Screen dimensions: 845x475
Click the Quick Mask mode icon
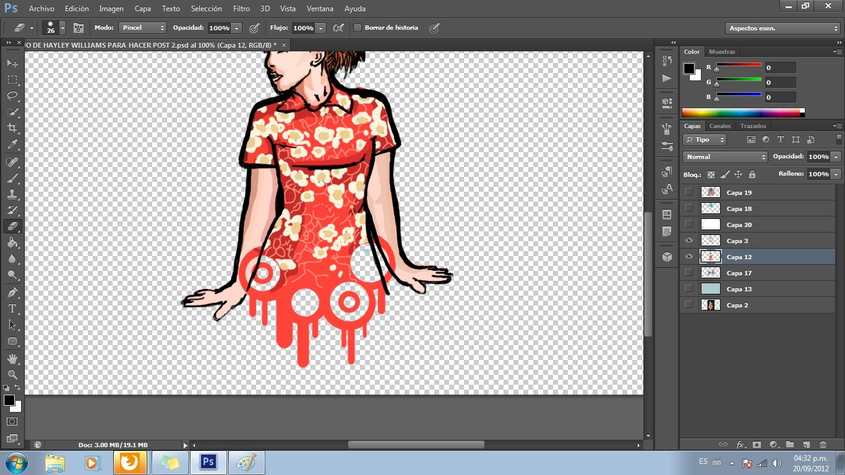coord(12,422)
